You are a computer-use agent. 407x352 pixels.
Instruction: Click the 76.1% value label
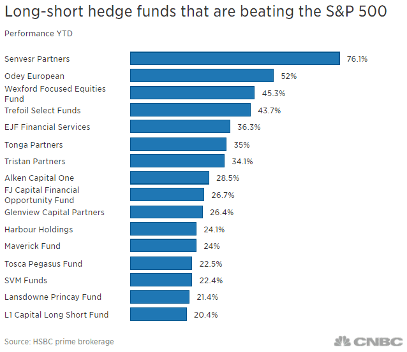357,59
